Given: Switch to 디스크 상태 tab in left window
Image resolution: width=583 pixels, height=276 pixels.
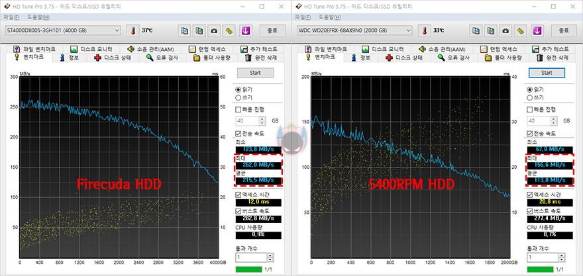Looking at the screenshot, I should (112, 58).
